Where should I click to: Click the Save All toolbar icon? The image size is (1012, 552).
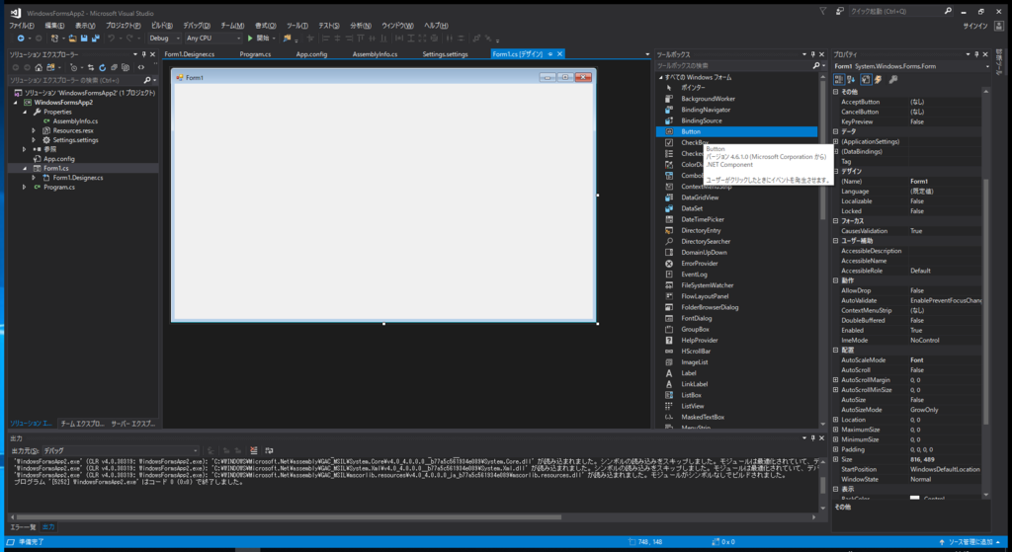point(96,39)
